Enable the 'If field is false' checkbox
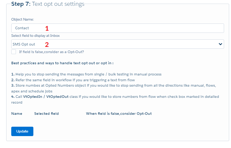The width and height of the screenshot is (231, 148). 13,52
